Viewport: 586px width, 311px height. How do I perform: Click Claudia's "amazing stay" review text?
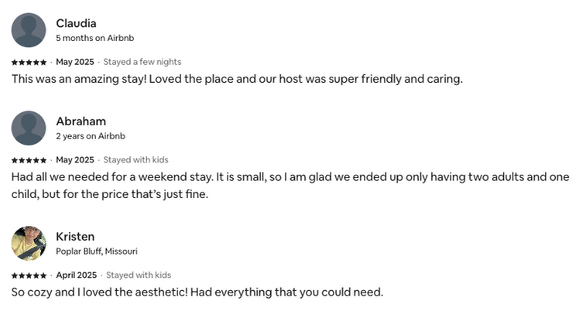(236, 79)
